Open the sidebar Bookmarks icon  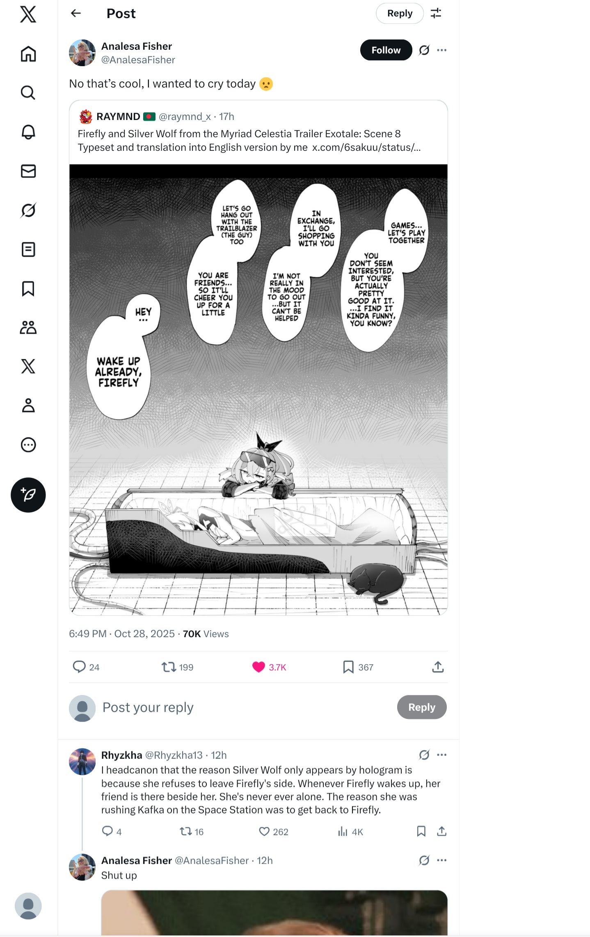coord(28,289)
